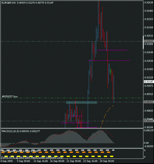Click the grey level tag 0.91912
The width and height of the screenshot is (154, 164).
149,41
